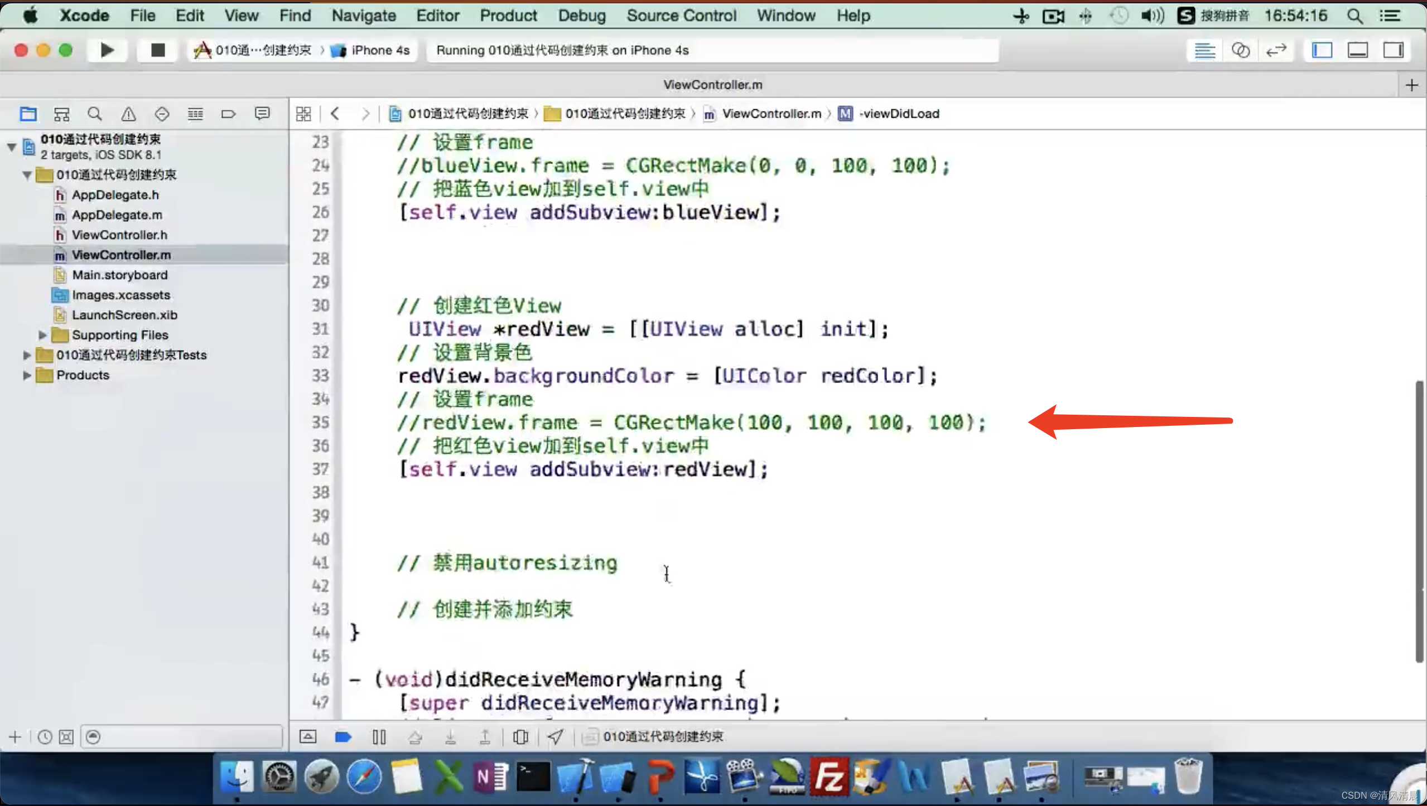Open the Product menu
1427x806 pixels.
(x=508, y=16)
